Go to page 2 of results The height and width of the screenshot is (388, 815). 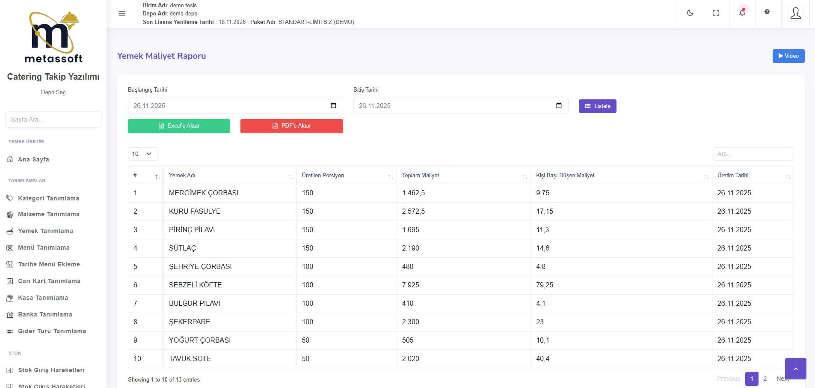pos(765,379)
